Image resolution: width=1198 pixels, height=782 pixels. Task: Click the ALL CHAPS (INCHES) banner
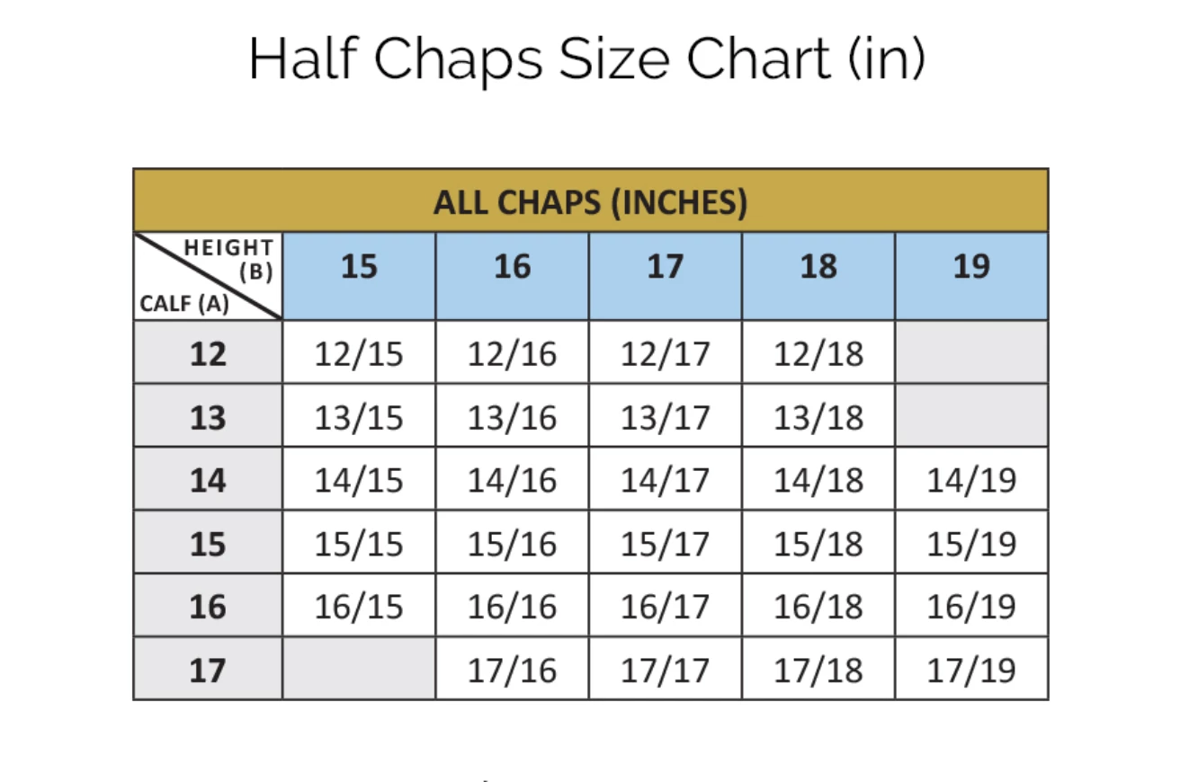(x=590, y=202)
